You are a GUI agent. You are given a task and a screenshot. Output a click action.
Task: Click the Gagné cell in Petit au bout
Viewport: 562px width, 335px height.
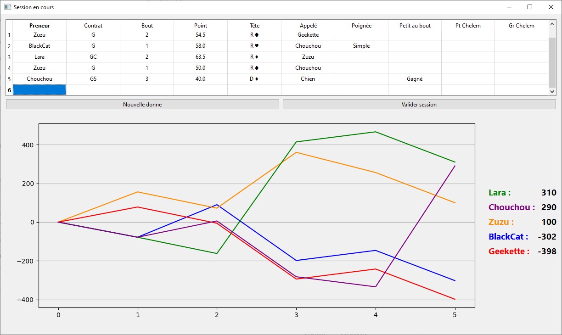(x=415, y=79)
